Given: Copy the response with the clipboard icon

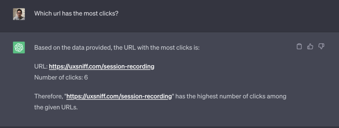Looking at the screenshot, I should (299, 46).
